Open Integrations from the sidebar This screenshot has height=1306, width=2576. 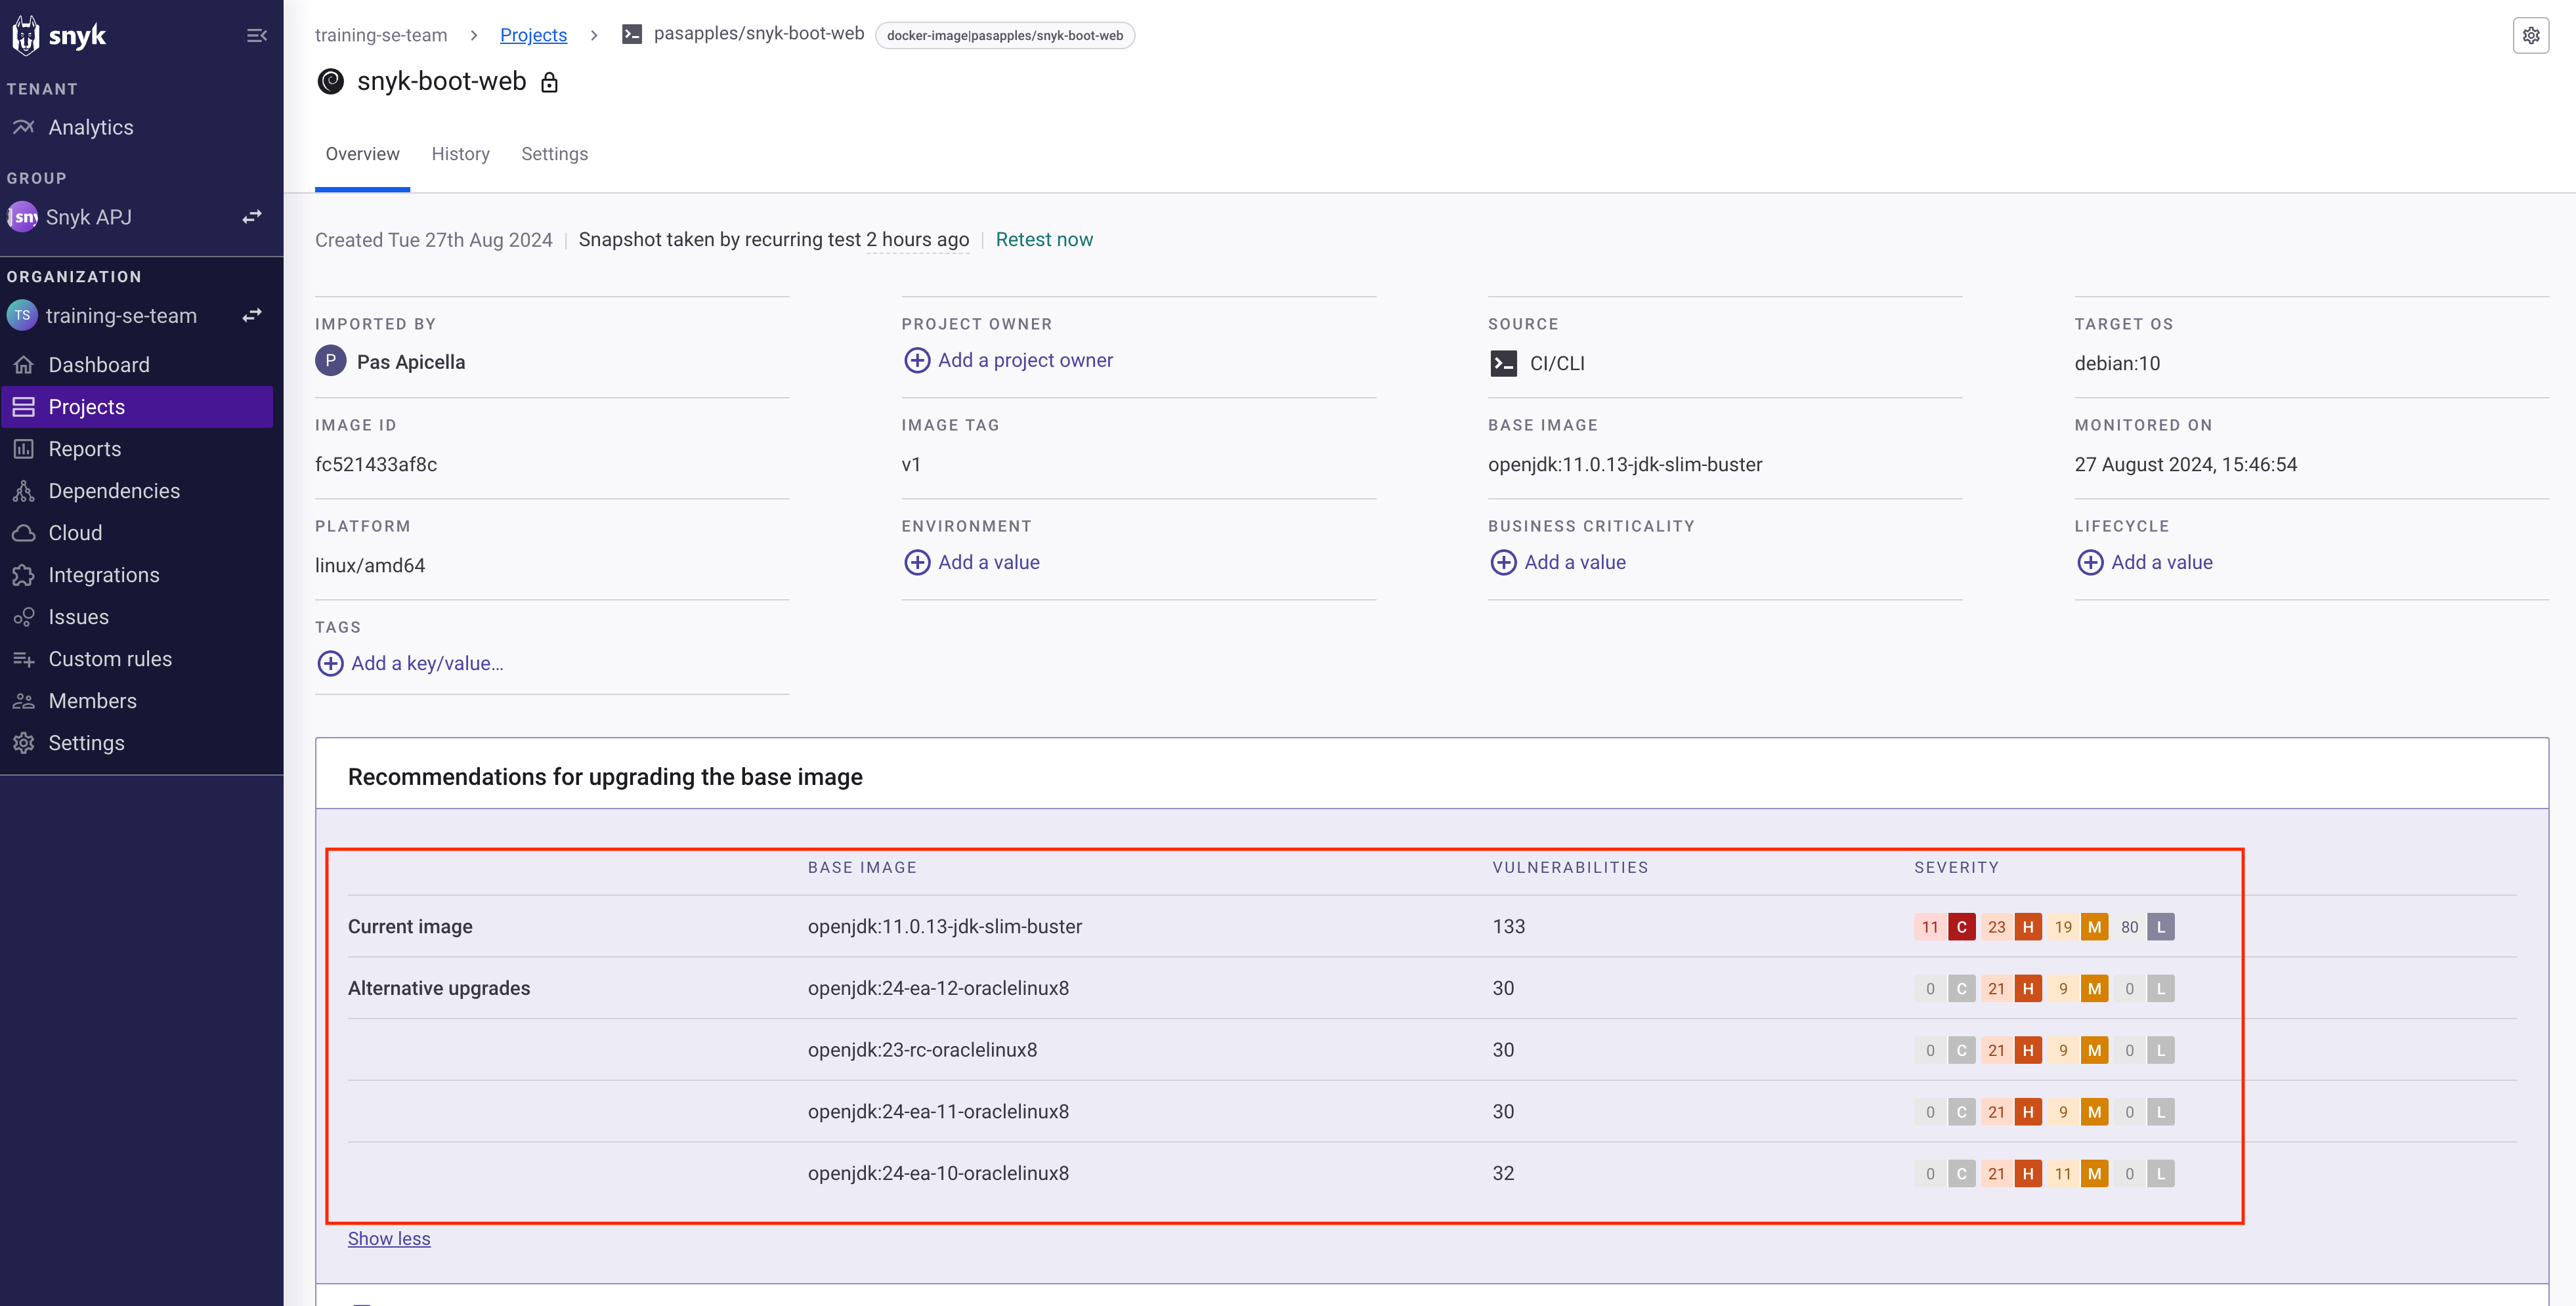pyautogui.click(x=103, y=575)
